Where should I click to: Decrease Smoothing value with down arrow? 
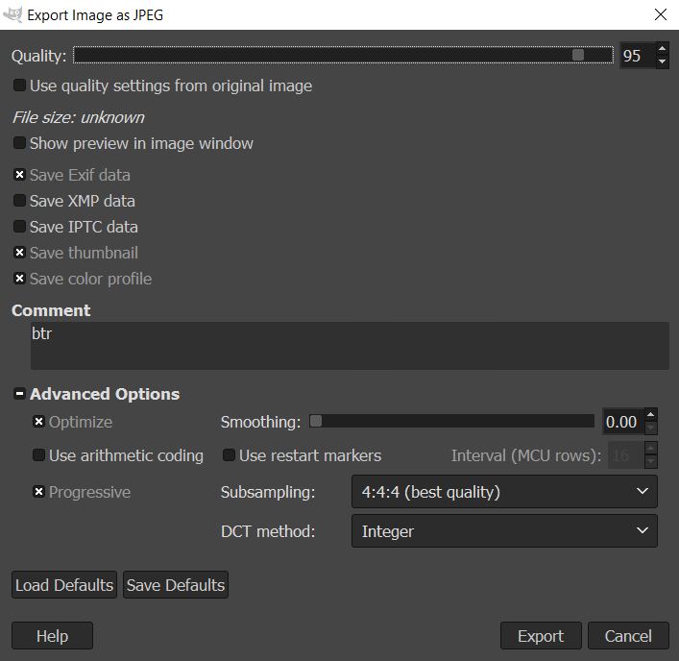(x=650, y=428)
